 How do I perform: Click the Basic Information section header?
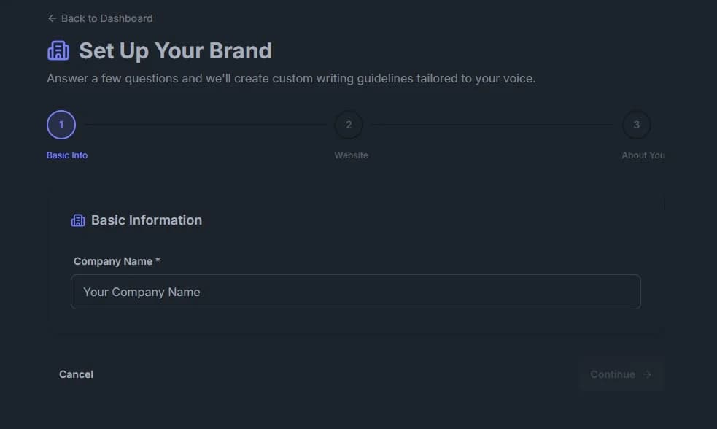click(146, 220)
